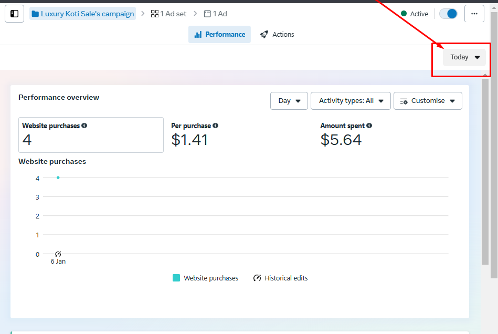This screenshot has width=498, height=334.
Task: Select the Website purchases metric card
Action: click(x=91, y=135)
